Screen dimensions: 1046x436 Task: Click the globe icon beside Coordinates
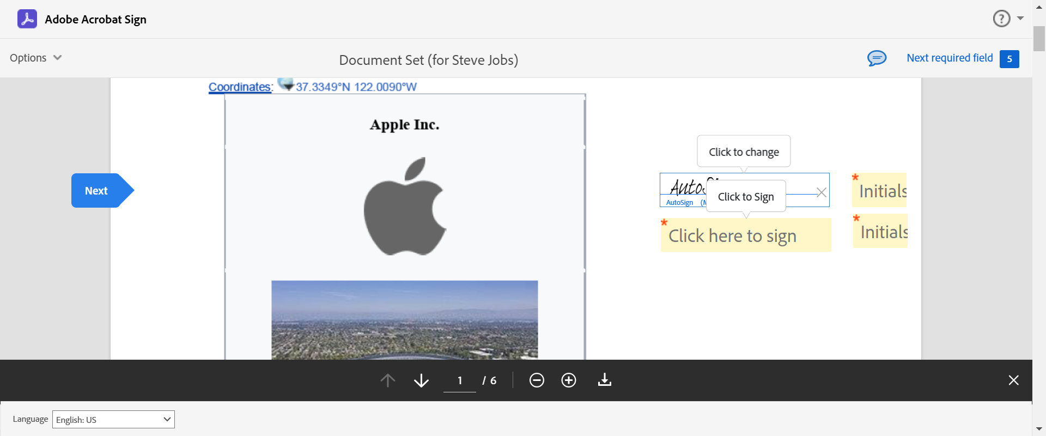point(285,84)
